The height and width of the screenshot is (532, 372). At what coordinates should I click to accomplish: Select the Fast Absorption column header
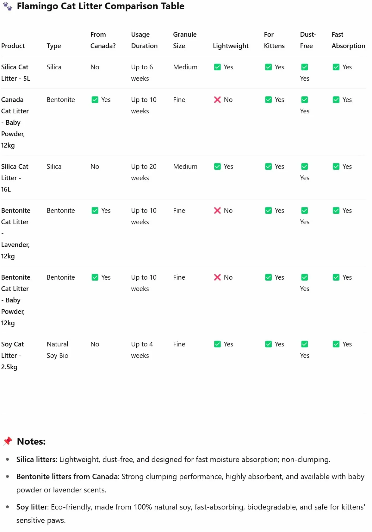tap(348, 40)
